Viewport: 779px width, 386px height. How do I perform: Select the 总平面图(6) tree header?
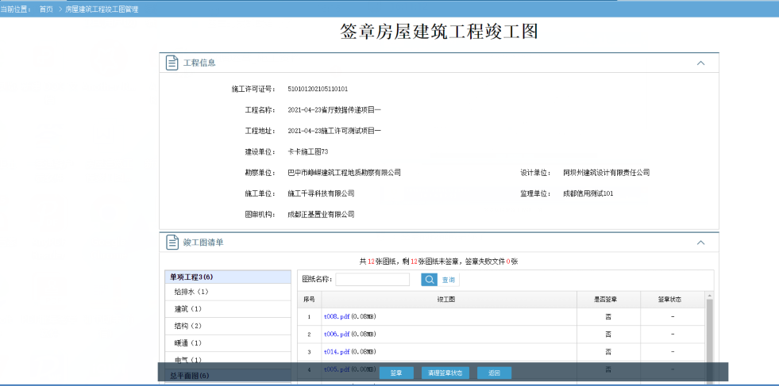tap(228, 376)
